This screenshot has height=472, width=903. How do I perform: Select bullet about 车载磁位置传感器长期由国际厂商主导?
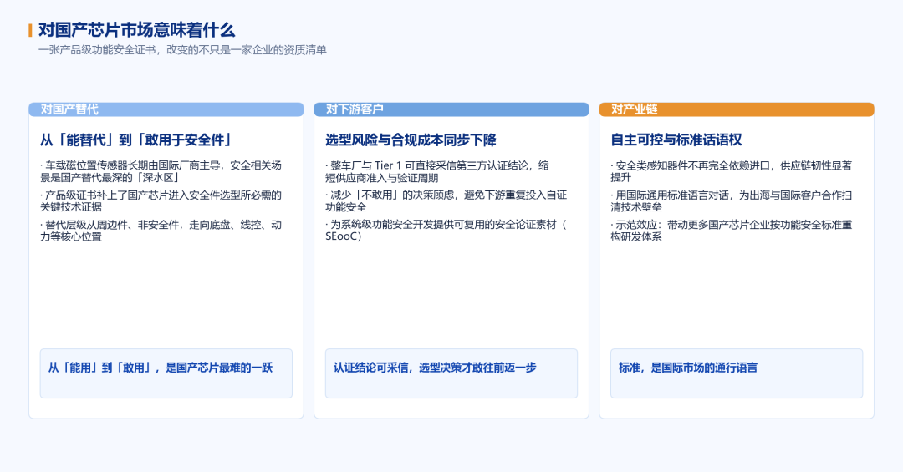[x=161, y=171]
